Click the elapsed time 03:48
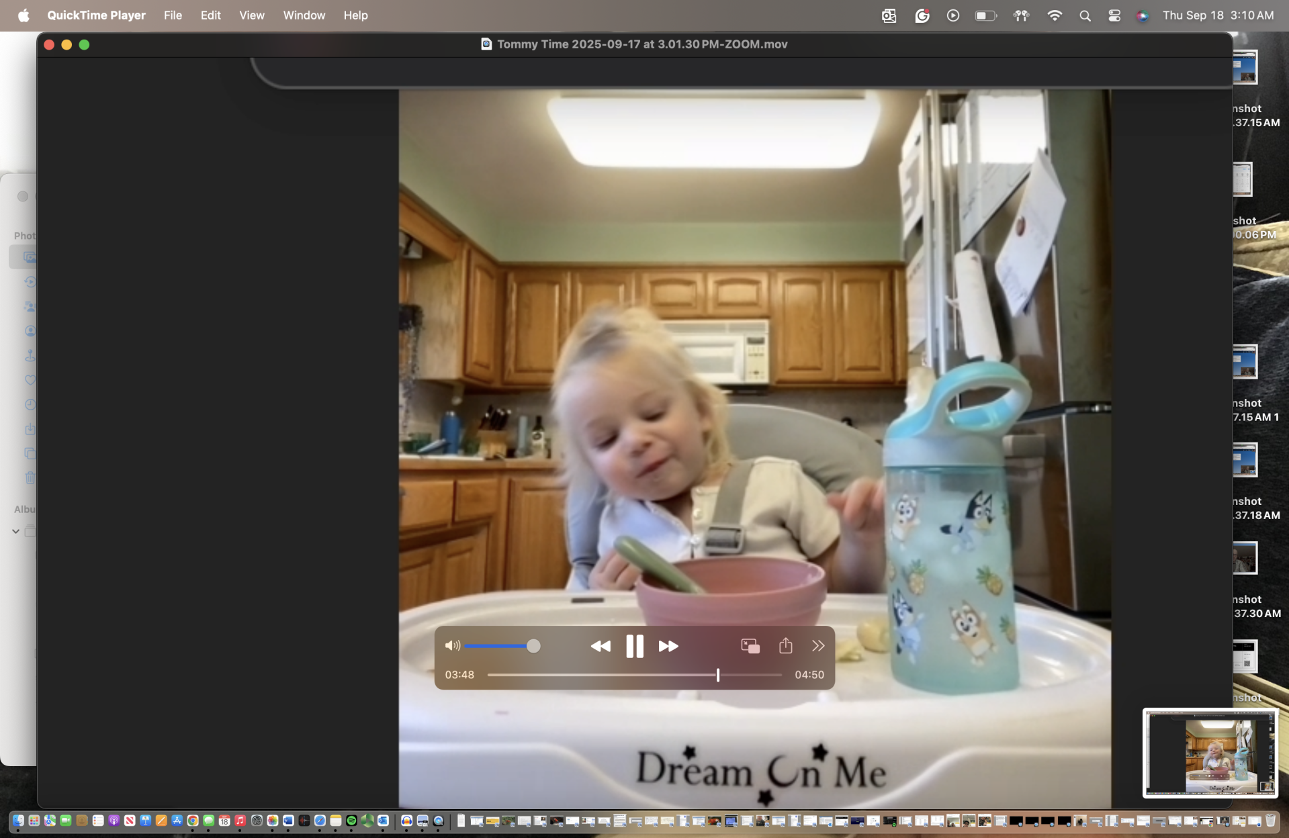This screenshot has height=838, width=1289. click(459, 675)
